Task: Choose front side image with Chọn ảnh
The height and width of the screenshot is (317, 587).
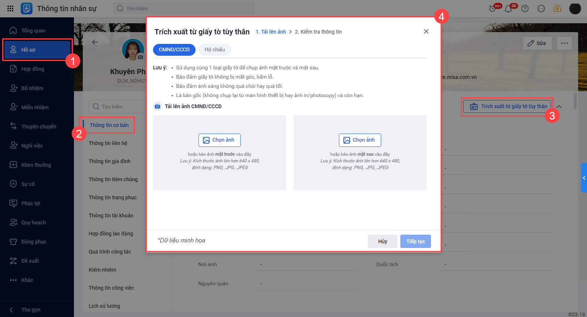Action: pos(220,140)
